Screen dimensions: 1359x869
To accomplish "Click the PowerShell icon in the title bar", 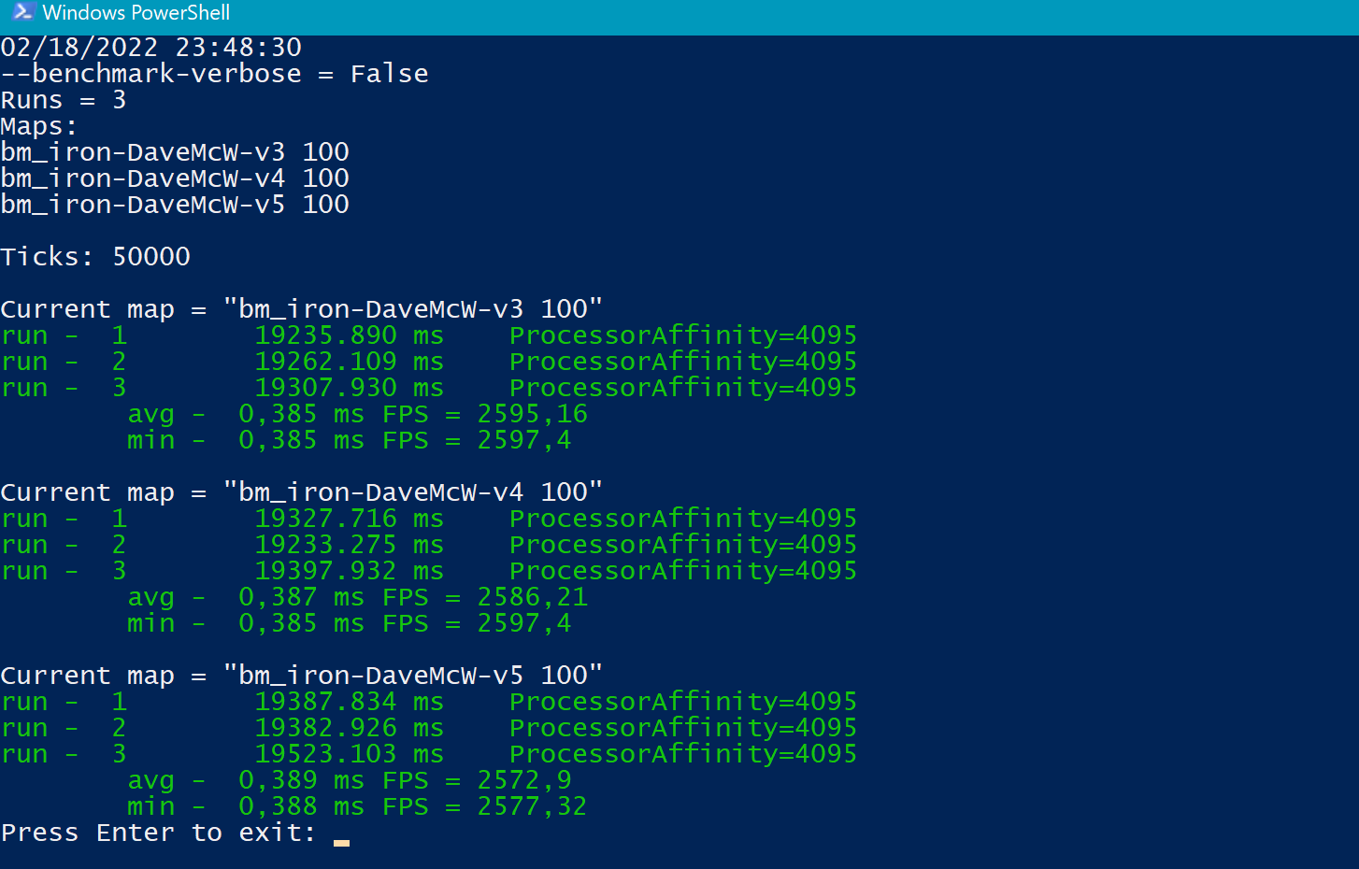I will point(22,13).
